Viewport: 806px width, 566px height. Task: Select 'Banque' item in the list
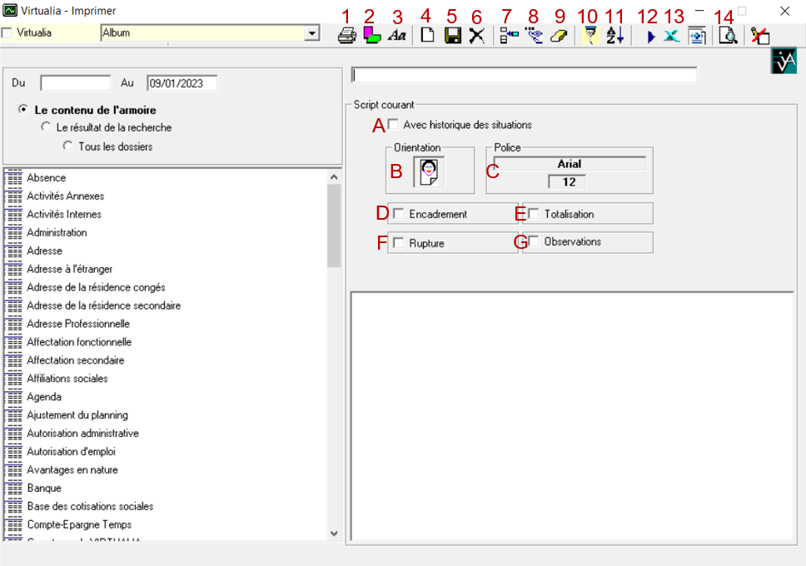tap(43, 488)
